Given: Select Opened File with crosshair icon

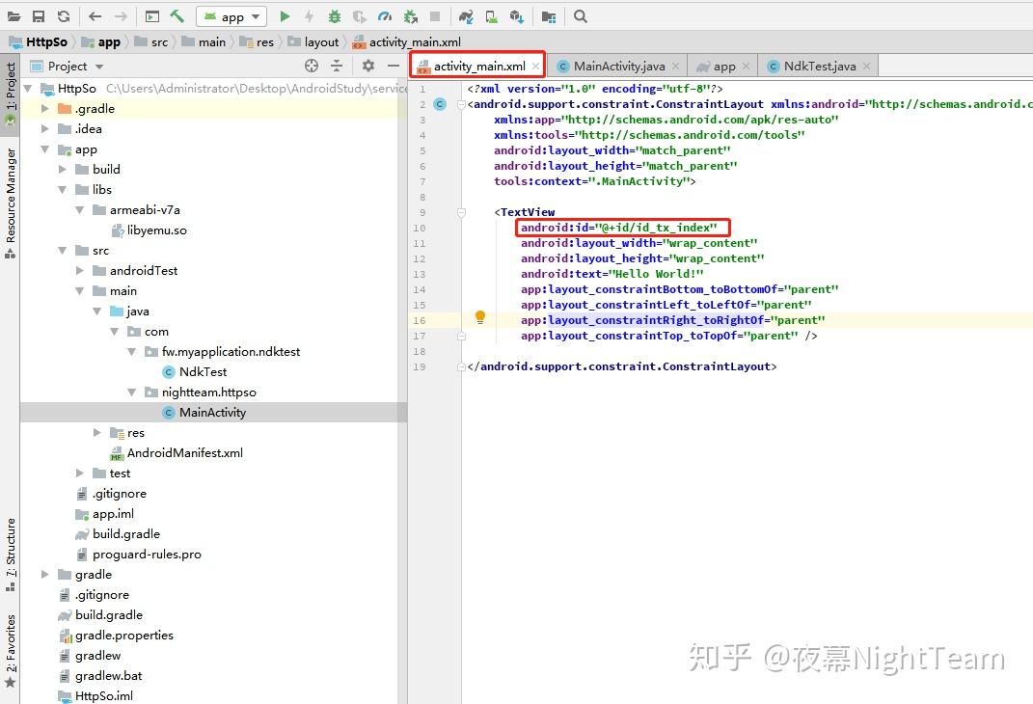Looking at the screenshot, I should (311, 66).
